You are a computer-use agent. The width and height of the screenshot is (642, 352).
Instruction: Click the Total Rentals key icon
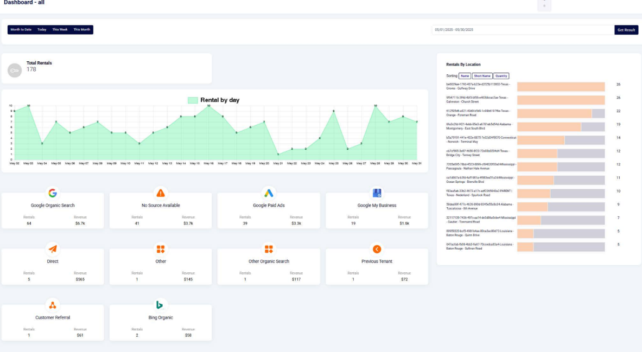coord(15,70)
